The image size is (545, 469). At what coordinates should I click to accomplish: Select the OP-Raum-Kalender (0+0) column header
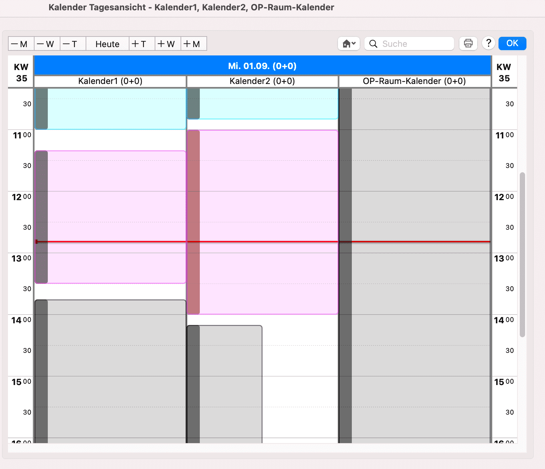(x=414, y=81)
